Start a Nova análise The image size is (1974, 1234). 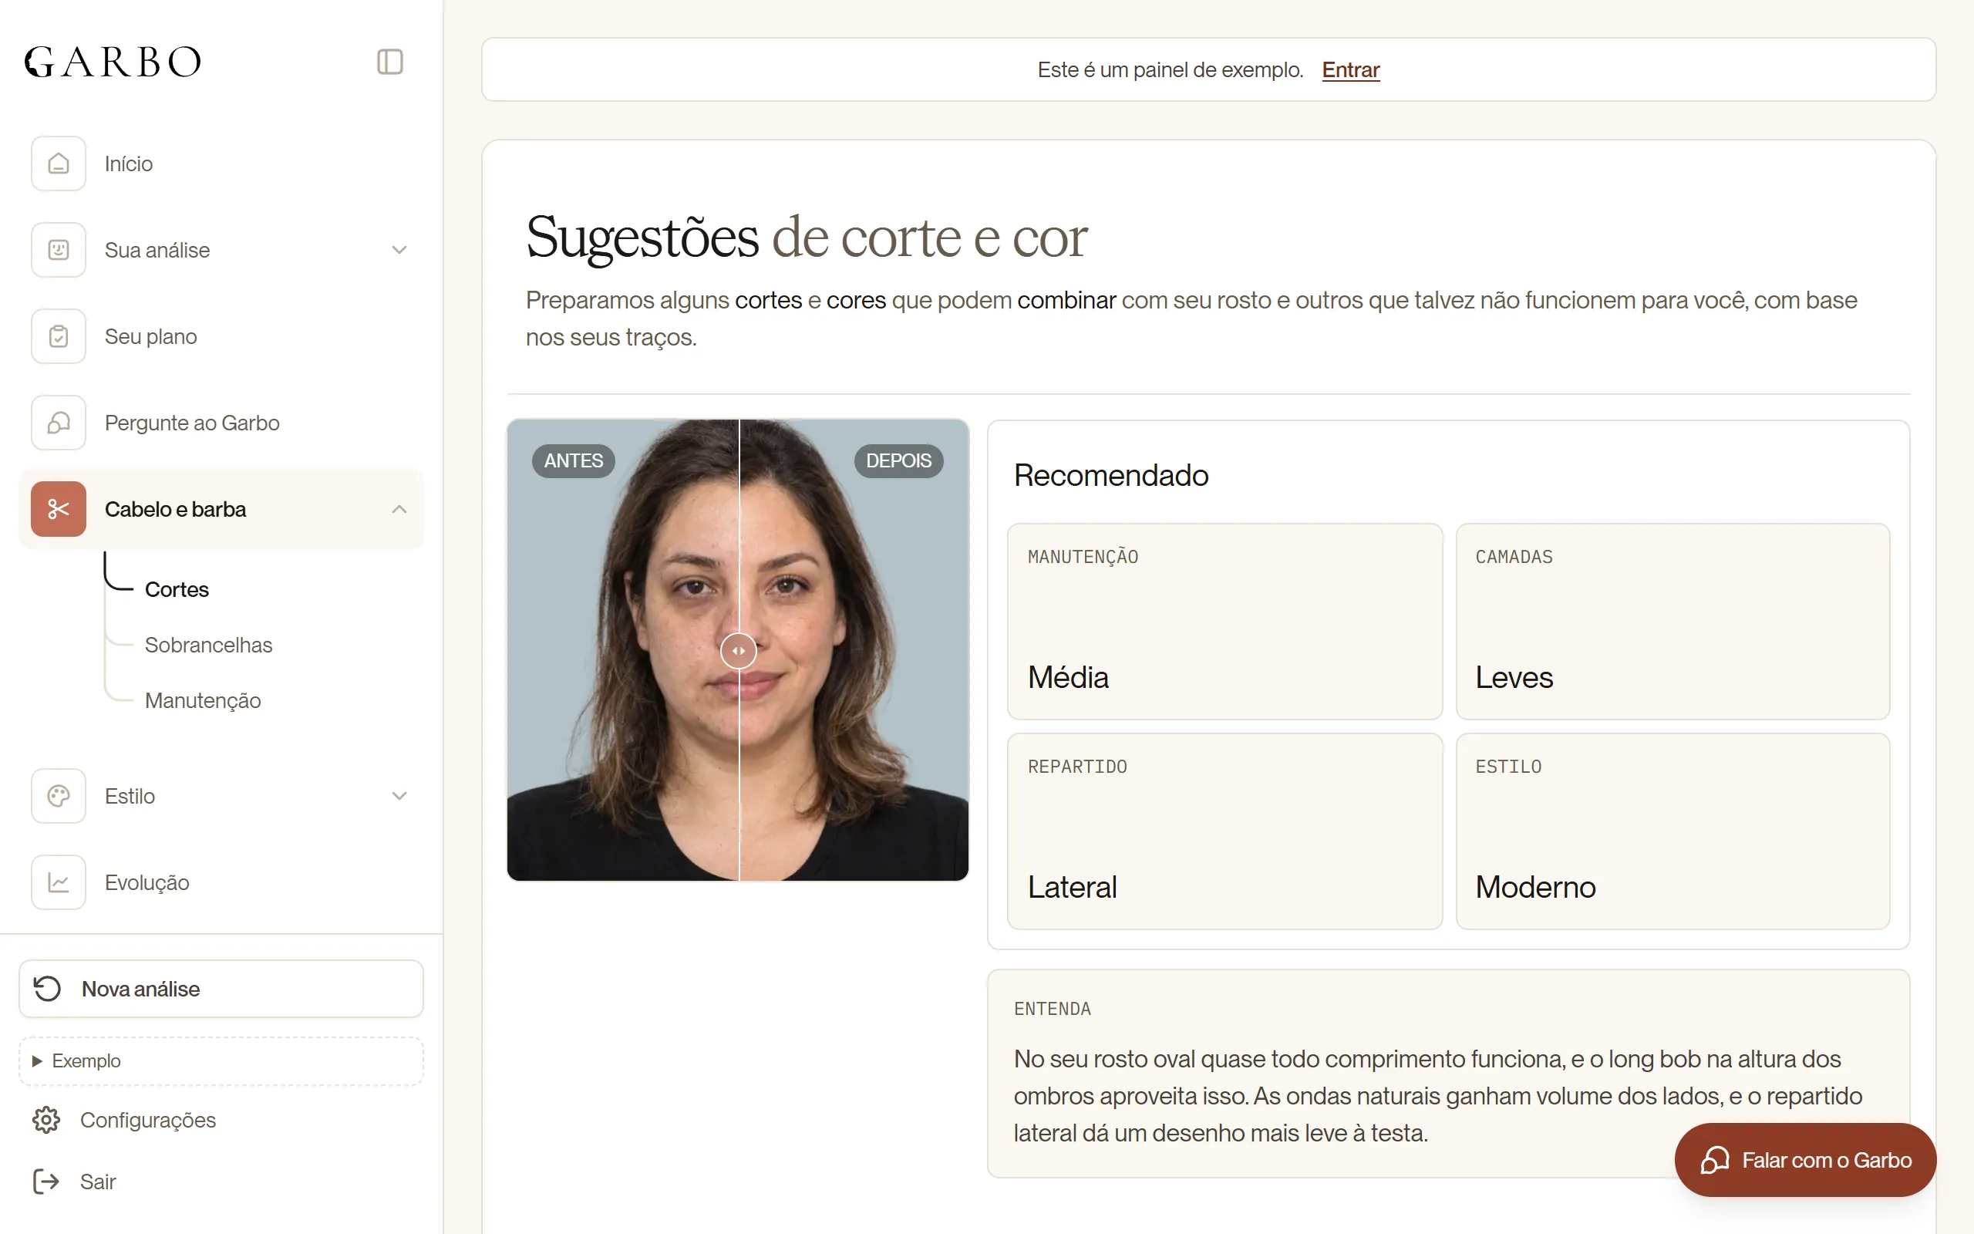[221, 988]
